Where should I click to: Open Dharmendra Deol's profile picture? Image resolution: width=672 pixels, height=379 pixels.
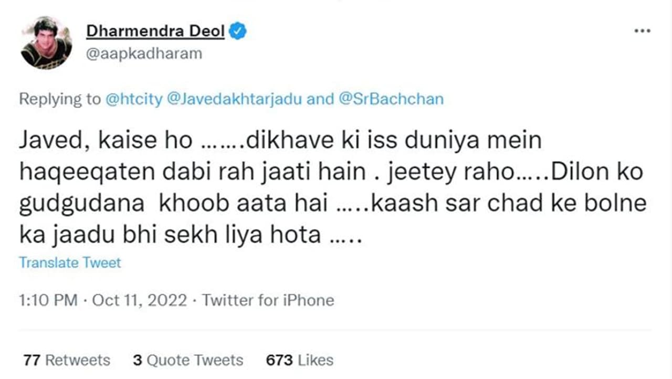tap(46, 43)
